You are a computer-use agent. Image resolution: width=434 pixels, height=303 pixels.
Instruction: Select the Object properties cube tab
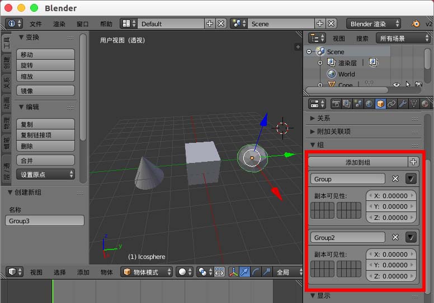tap(380, 104)
